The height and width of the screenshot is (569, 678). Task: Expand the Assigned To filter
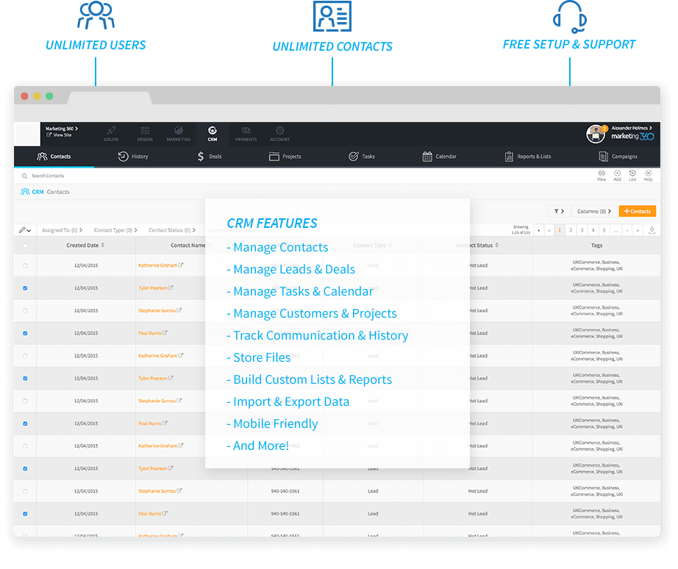[62, 230]
